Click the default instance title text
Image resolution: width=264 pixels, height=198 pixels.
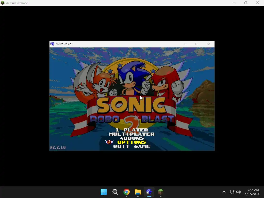point(17,3)
